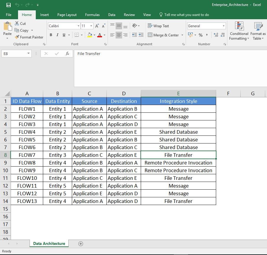Toggle Wrap Text for the active cell
The image size is (267, 255).
coord(158,26)
